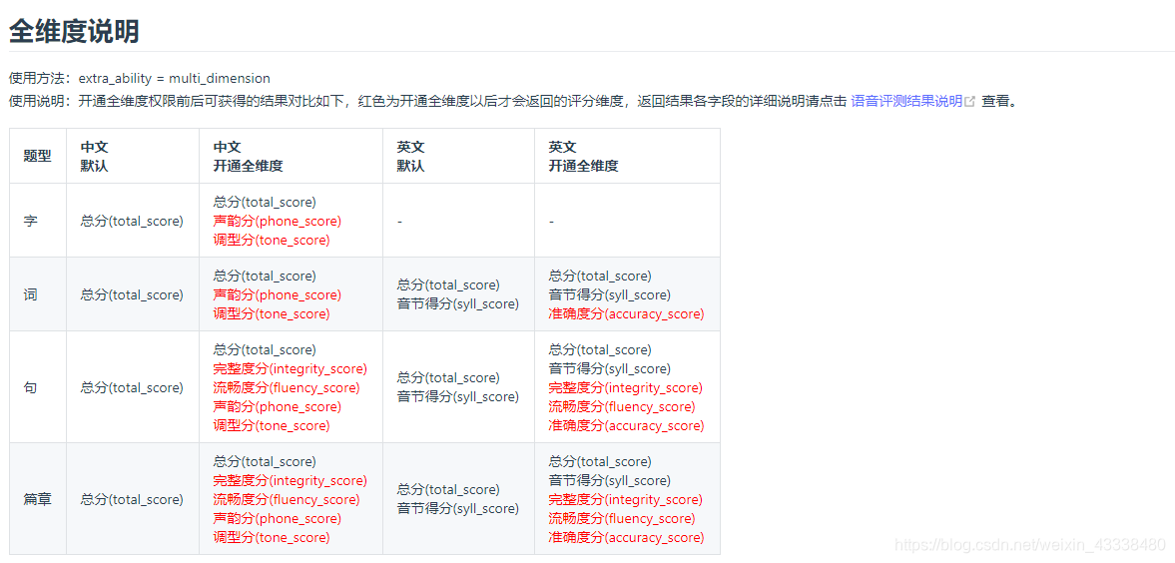Screen dimensions: 1175x563
Task: Click the 字 row label
Action: pyautogui.click(x=30, y=222)
